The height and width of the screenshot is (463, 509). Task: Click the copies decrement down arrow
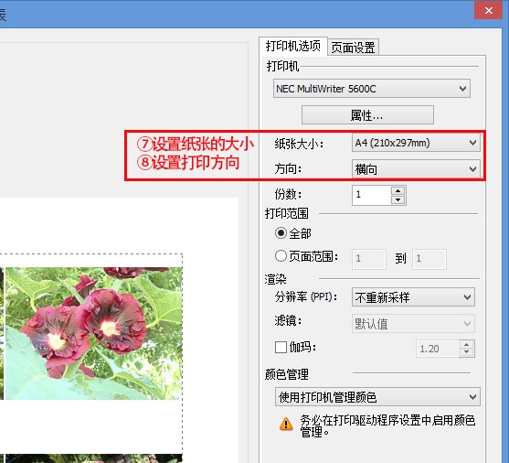pyautogui.click(x=398, y=200)
